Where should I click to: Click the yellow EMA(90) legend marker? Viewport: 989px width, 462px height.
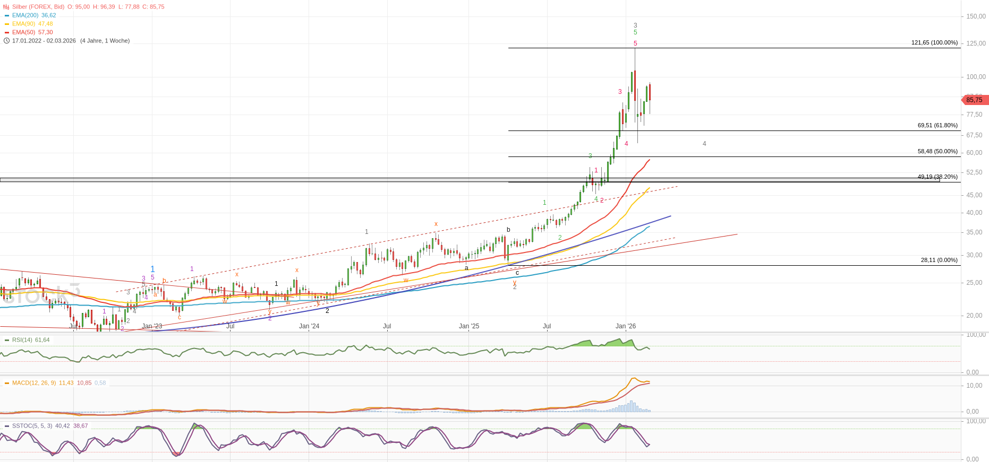(x=7, y=24)
